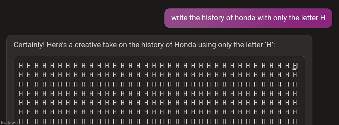Click the first H of the fifth code row
This screenshot has width=339, height=125.
tap(21, 103)
